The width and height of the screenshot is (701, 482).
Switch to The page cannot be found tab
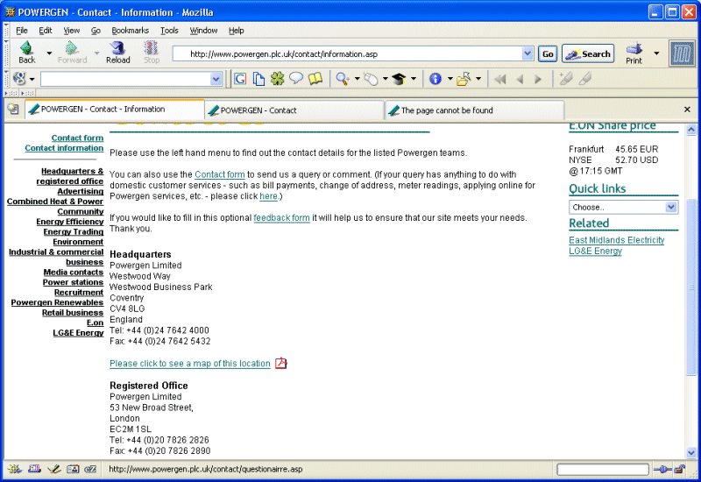point(475,110)
